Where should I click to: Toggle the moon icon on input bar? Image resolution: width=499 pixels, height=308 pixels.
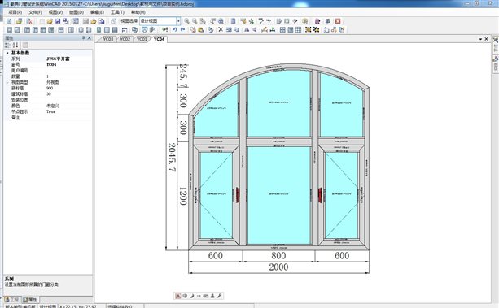click(192, 296)
